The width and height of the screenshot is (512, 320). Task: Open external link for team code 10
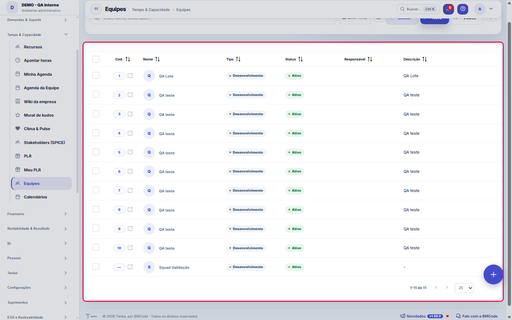(130, 248)
